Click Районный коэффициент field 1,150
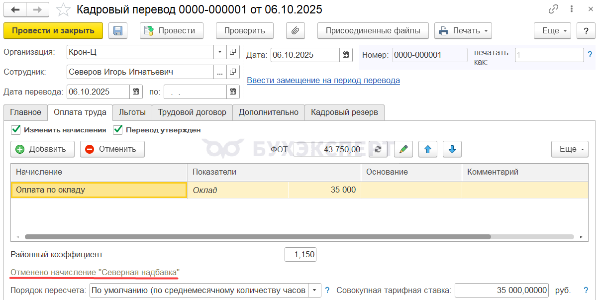Image resolution: width=599 pixels, height=300 pixels. [300, 255]
